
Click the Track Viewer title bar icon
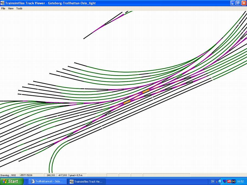coord(3,3)
